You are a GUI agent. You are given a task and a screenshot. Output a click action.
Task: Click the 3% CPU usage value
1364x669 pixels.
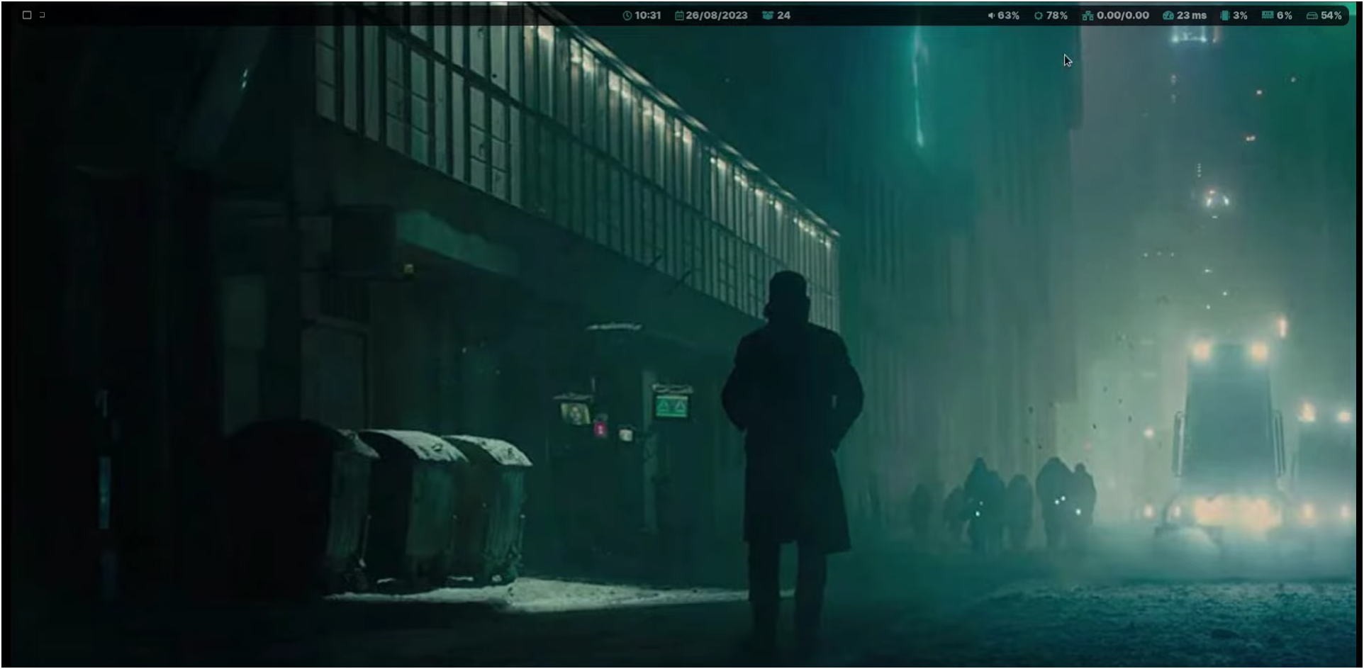[x=1240, y=16]
